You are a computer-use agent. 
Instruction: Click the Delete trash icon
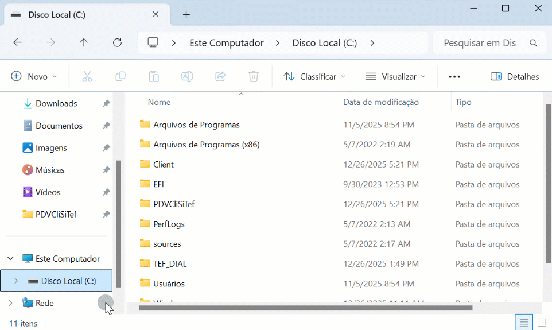coord(254,76)
